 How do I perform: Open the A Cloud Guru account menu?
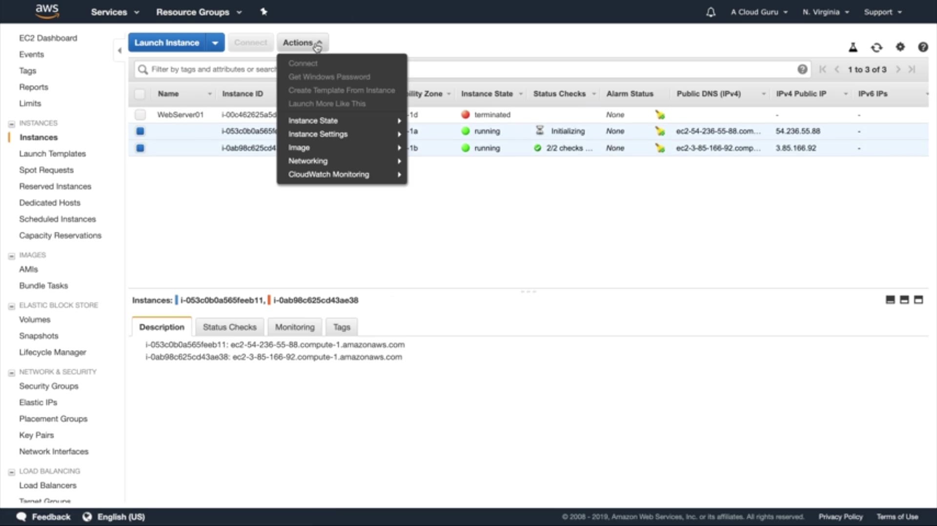click(759, 12)
